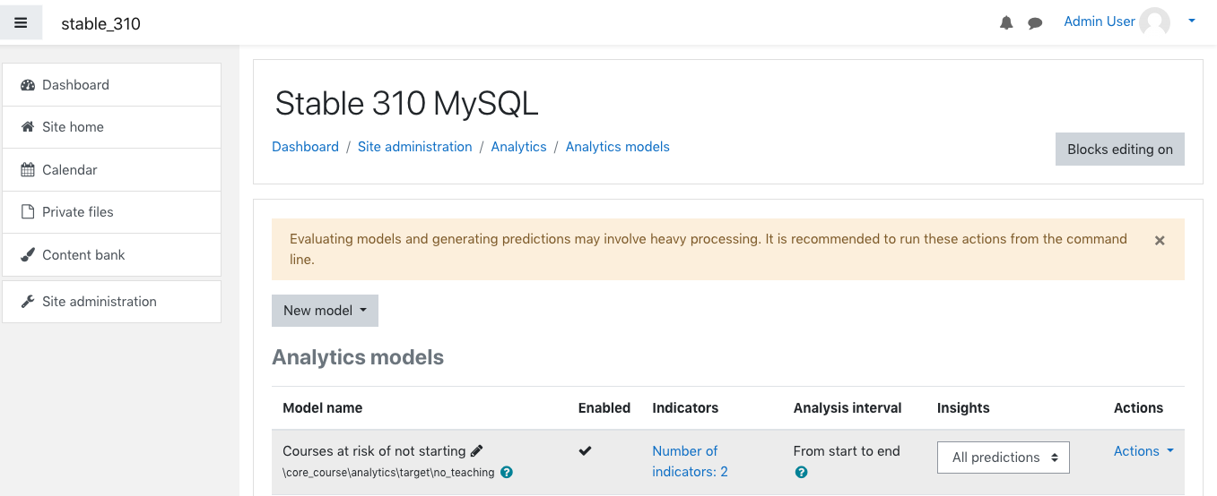Follow the Analytics breadcrumb link
Screen dimensions: 1217x496
click(x=518, y=147)
